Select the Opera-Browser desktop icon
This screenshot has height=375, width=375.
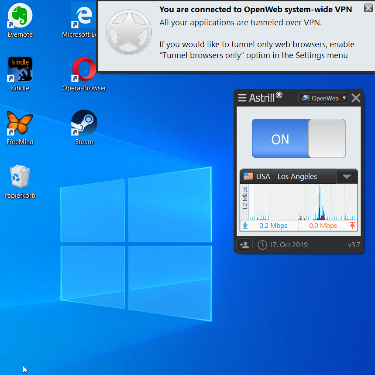tap(84, 74)
